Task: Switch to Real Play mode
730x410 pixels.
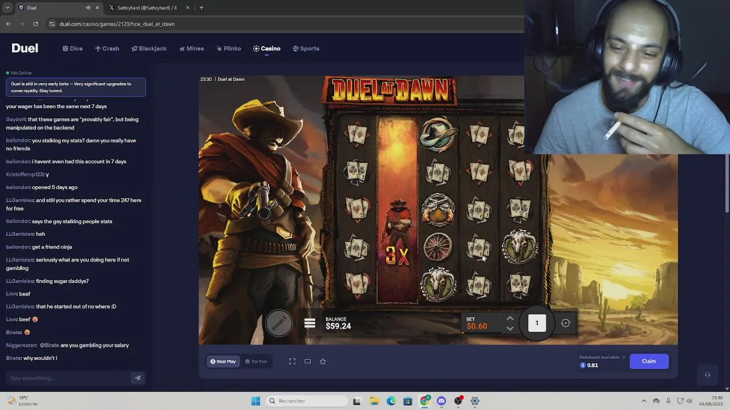Action: (x=223, y=361)
